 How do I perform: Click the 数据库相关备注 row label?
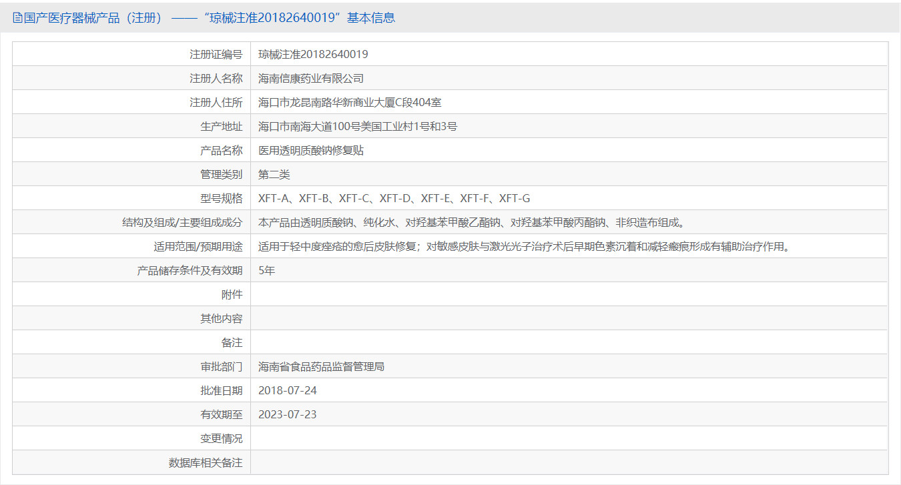[206, 462]
